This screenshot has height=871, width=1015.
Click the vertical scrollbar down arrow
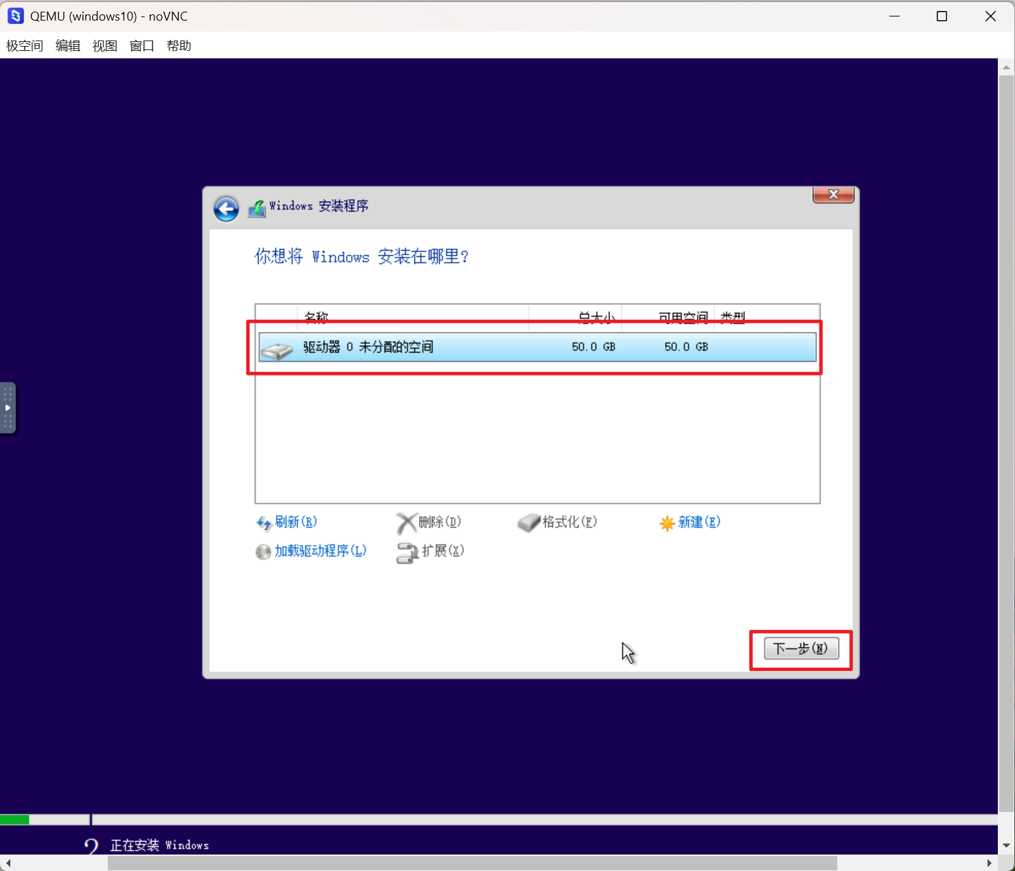point(1006,846)
